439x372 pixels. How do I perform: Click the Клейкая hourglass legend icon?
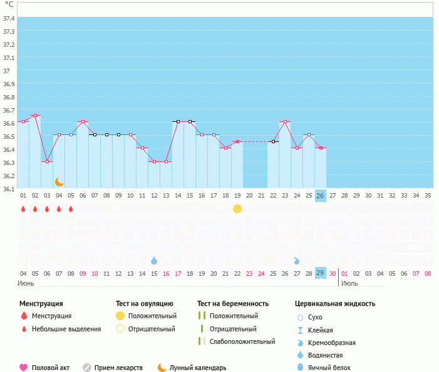pos(300,330)
